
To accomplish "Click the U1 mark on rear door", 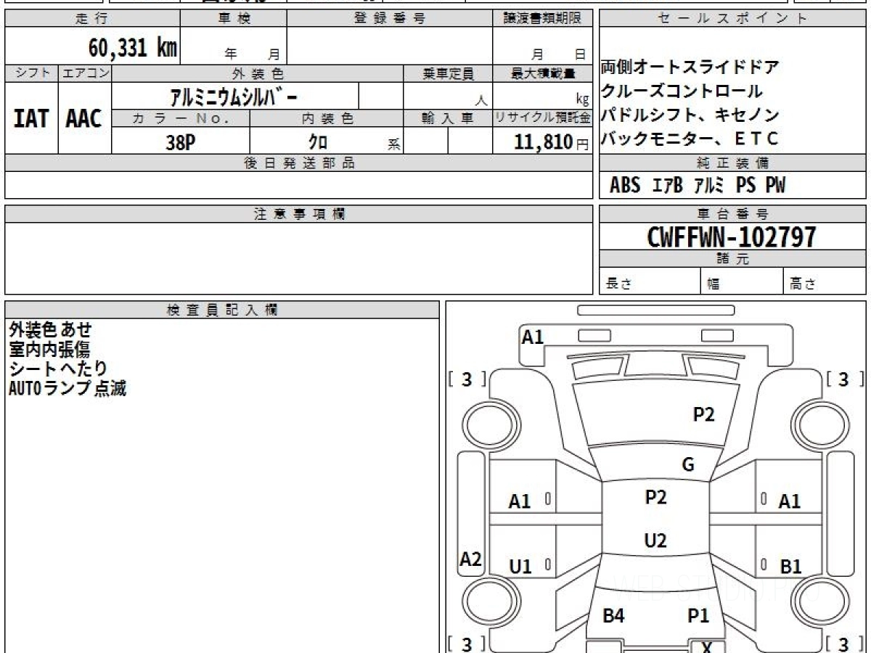I will 520,567.
